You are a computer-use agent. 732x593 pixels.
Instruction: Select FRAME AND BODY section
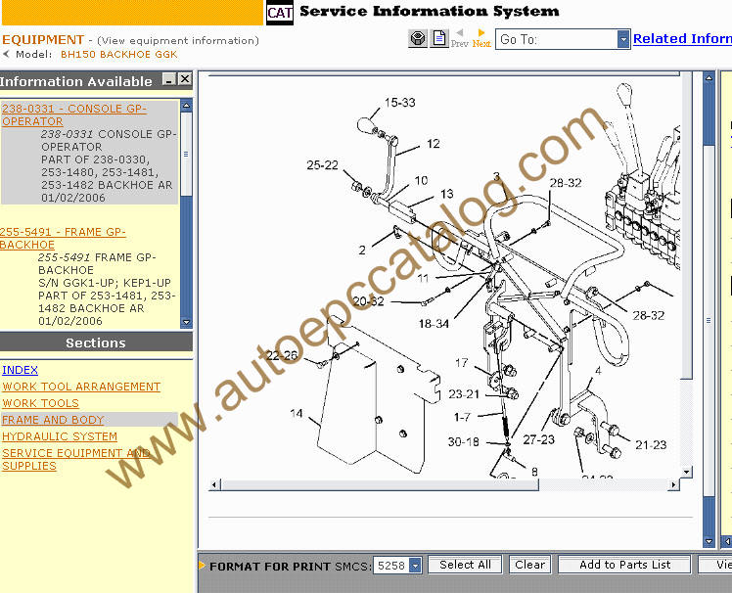click(x=53, y=420)
